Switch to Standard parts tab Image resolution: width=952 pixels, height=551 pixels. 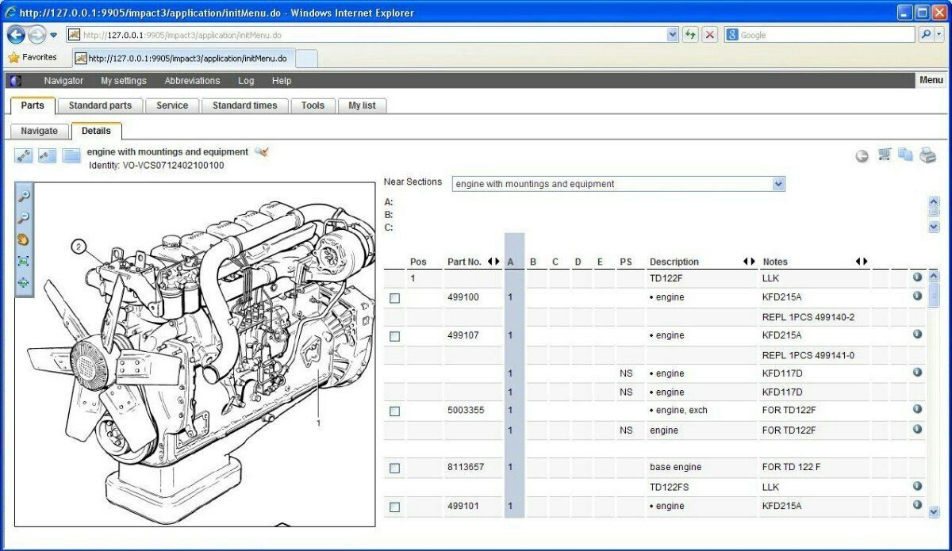pyautogui.click(x=100, y=105)
